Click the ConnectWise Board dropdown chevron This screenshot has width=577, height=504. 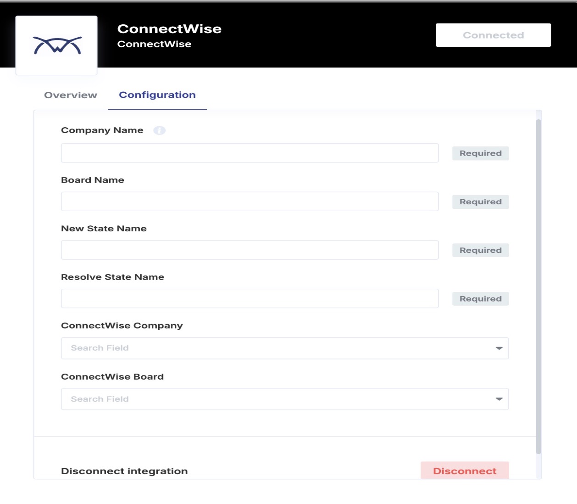click(x=500, y=399)
